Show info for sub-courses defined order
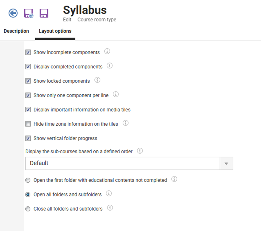Screen dimensions: 261x231 140,151
